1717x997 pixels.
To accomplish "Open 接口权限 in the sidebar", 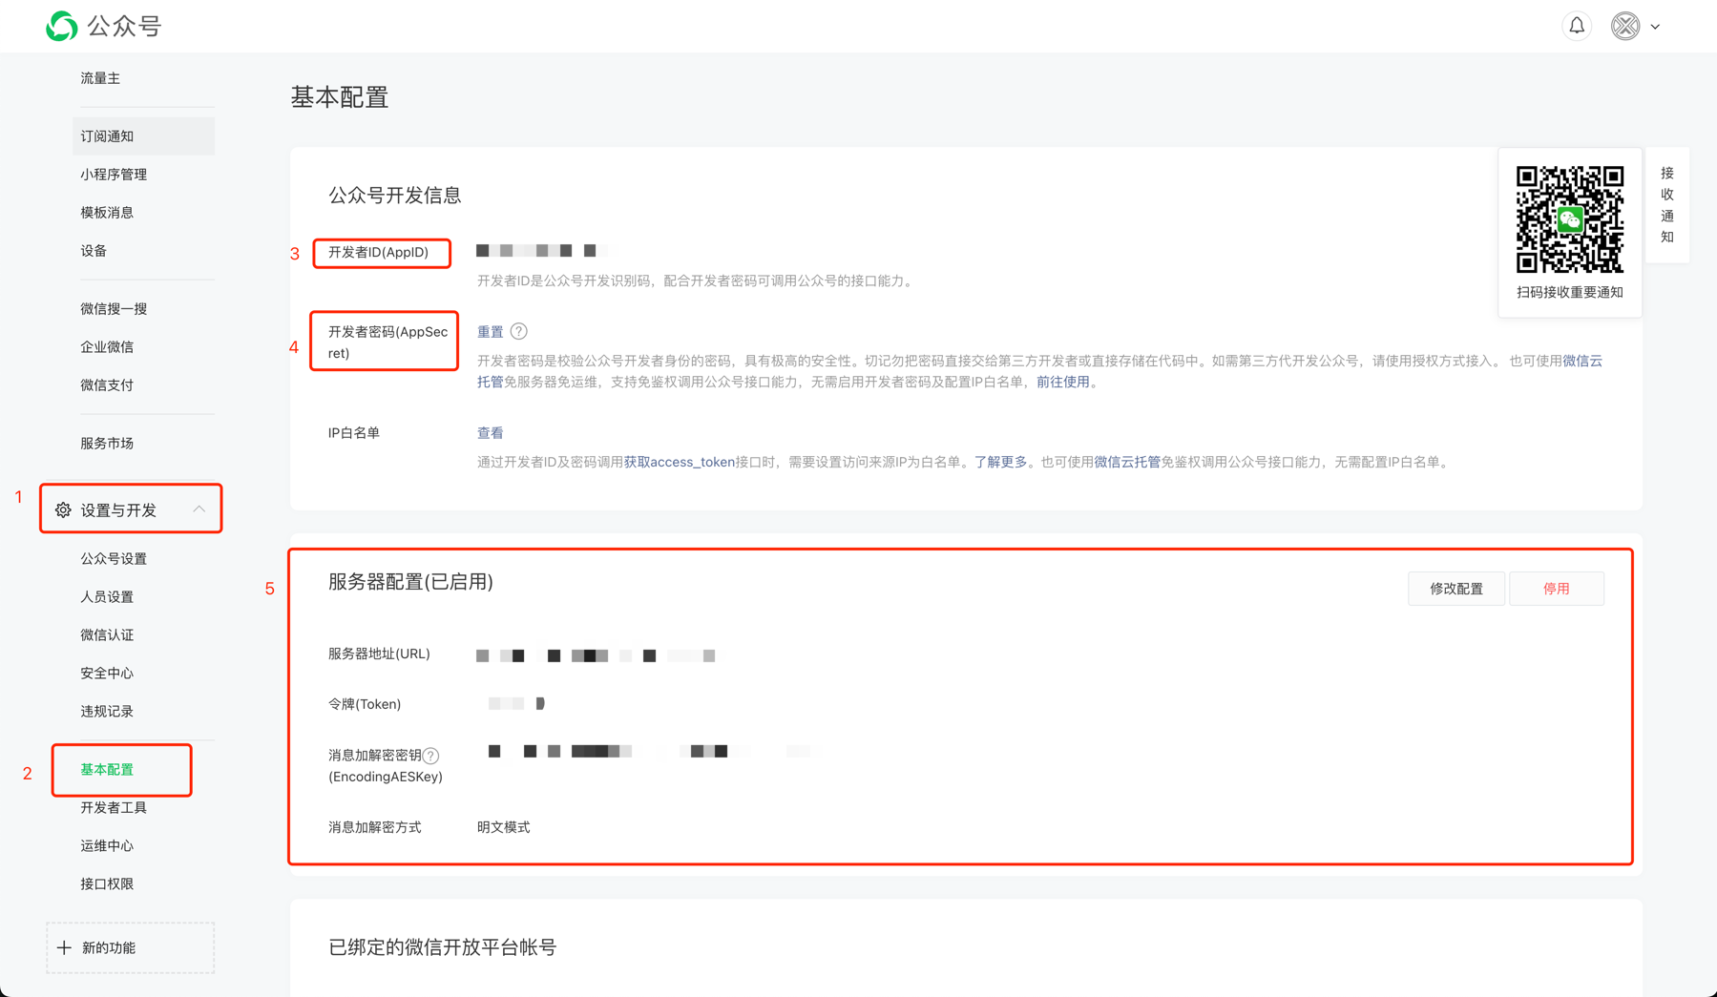I will point(107,884).
